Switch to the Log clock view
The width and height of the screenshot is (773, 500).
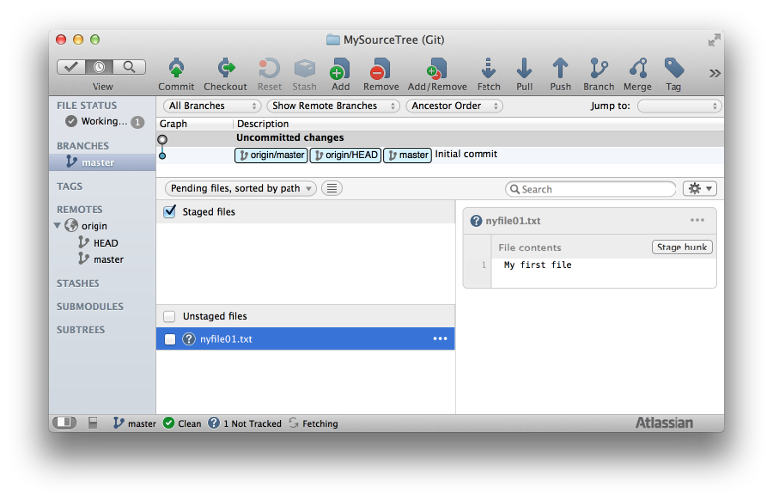pyautogui.click(x=99, y=67)
